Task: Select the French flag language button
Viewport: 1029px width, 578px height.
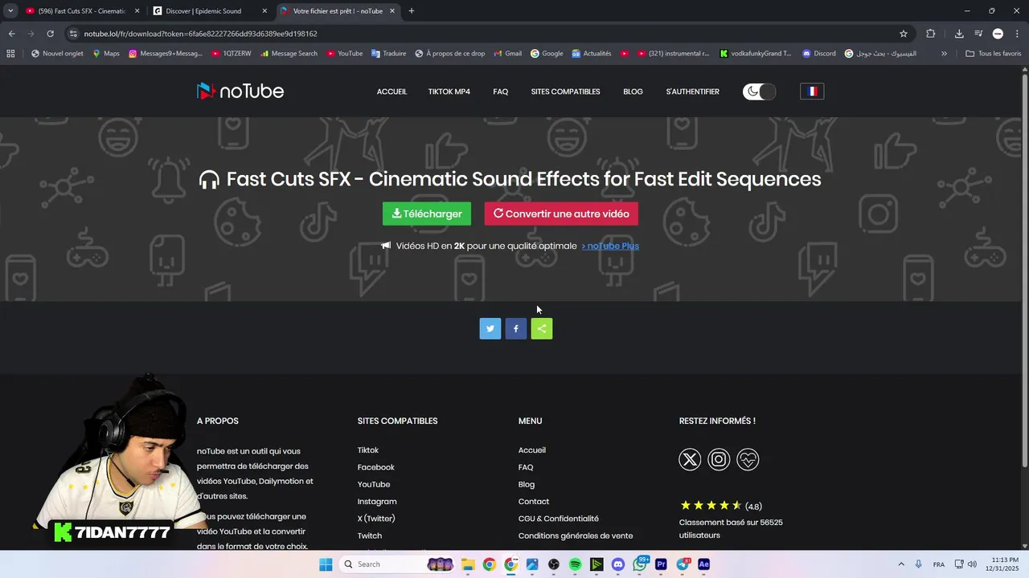Action: point(812,92)
